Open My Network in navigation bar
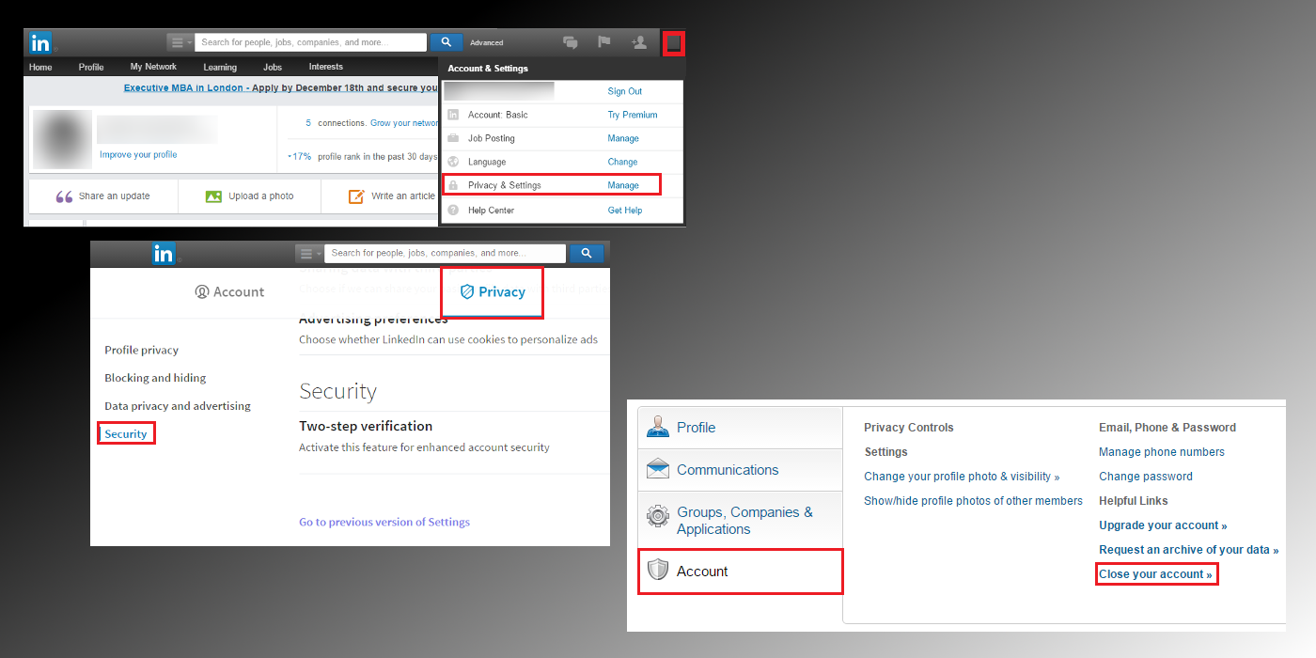This screenshot has width=1316, height=658. pos(153,68)
